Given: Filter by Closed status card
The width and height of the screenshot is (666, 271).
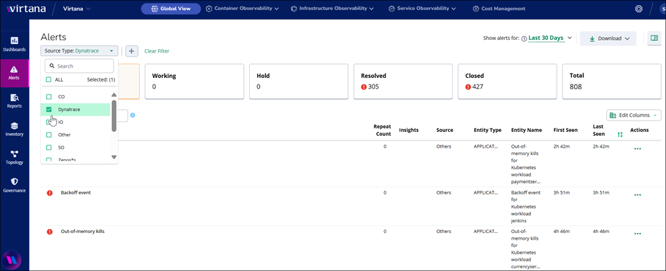Looking at the screenshot, I should point(507,81).
